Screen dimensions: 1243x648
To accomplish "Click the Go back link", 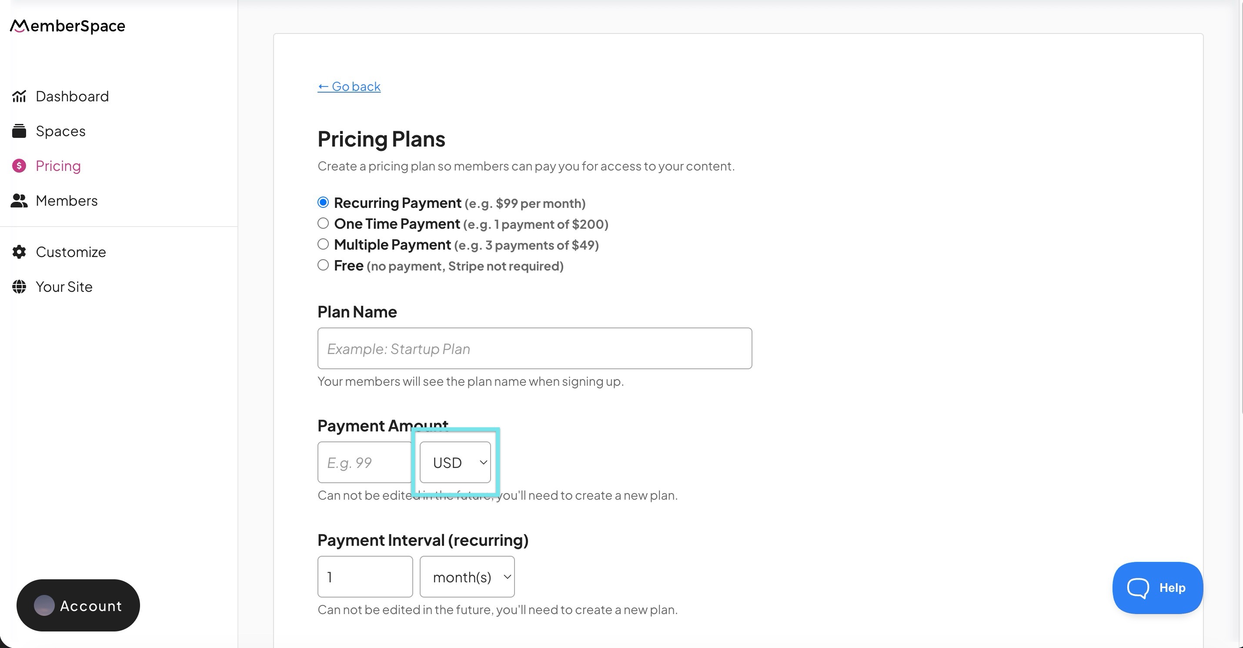I will pos(349,87).
